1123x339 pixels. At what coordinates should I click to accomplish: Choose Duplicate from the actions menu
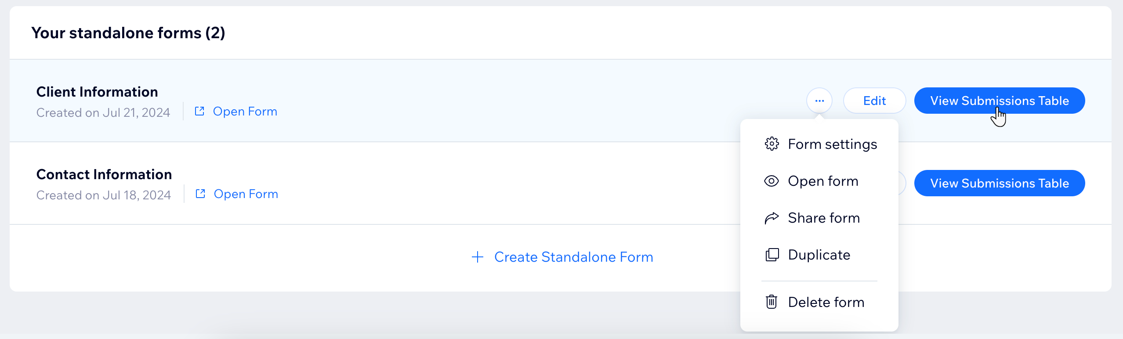tap(819, 255)
